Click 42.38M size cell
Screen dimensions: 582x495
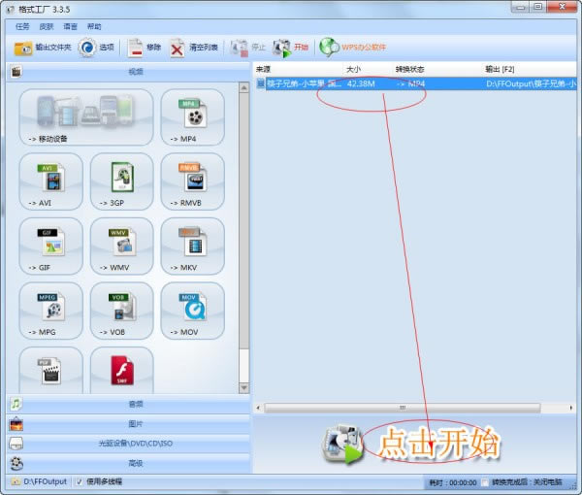pyautogui.click(x=361, y=83)
